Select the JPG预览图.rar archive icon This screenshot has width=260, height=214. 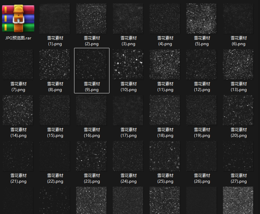coord(18,19)
